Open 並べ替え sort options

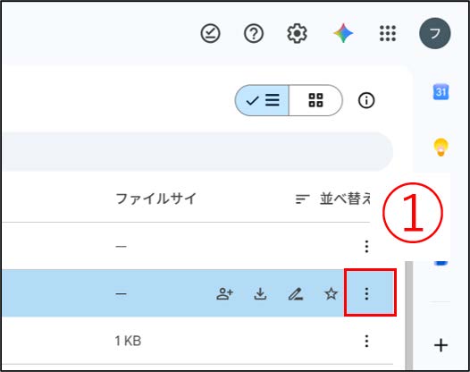(332, 199)
